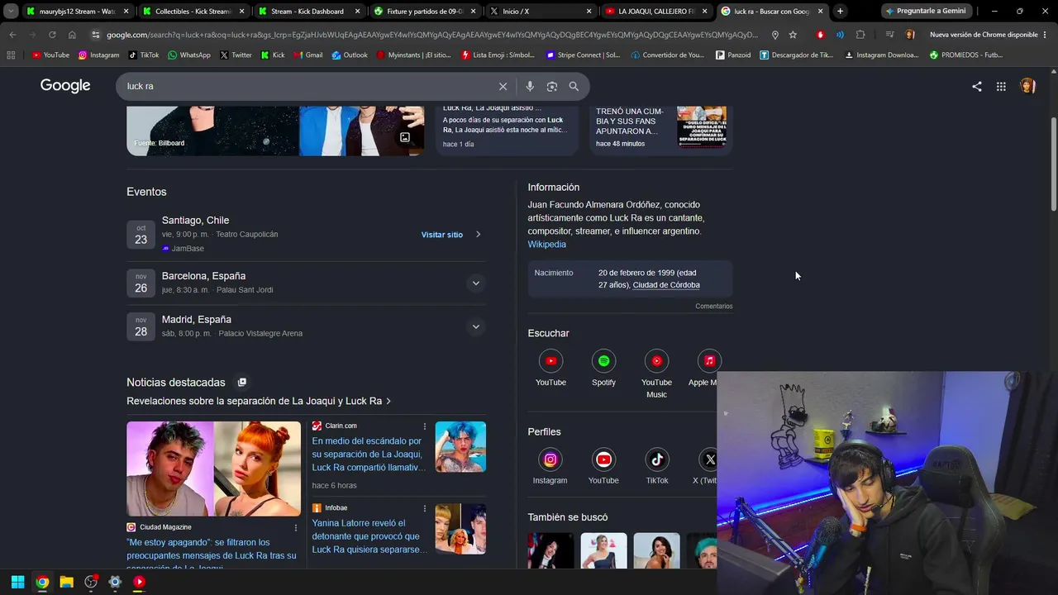Image resolution: width=1058 pixels, height=595 pixels.
Task: Expand the Madrid, España event
Action: [475, 326]
